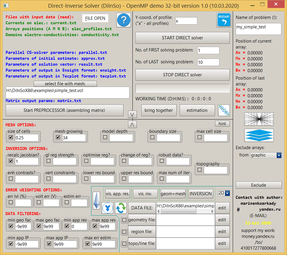The height and width of the screenshot is (255, 287).
Task: Enable the gl reg strength checkbox
Action: [48, 161]
